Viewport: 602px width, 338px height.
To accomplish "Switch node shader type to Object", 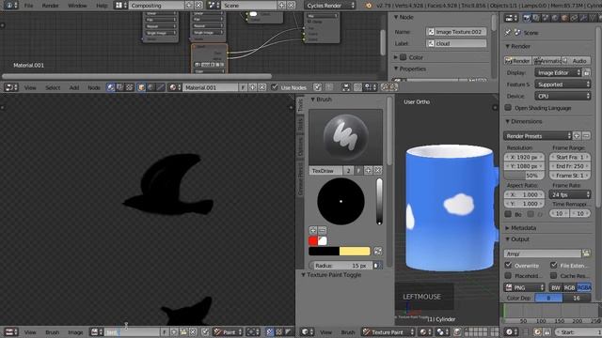I will 141,87.
